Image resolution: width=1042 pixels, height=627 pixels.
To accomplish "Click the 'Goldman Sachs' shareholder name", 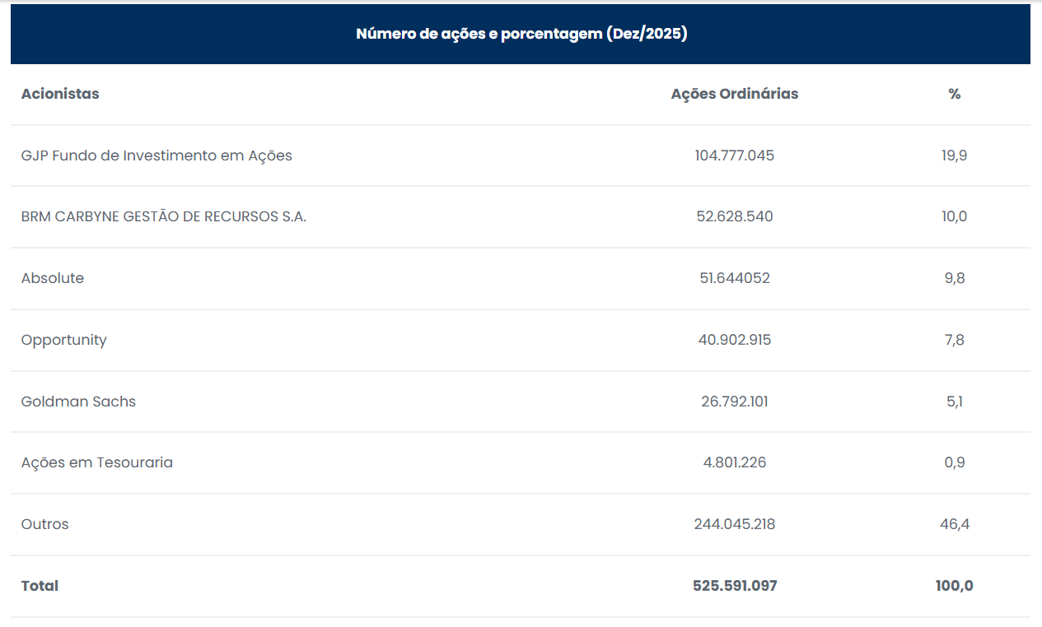I will [78, 402].
